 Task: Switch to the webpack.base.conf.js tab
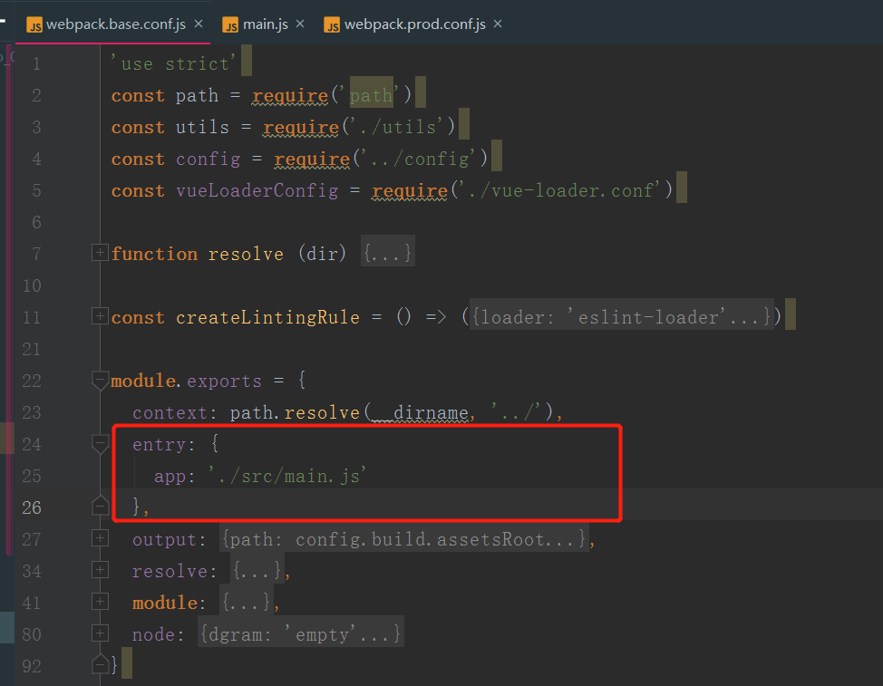pos(116,24)
